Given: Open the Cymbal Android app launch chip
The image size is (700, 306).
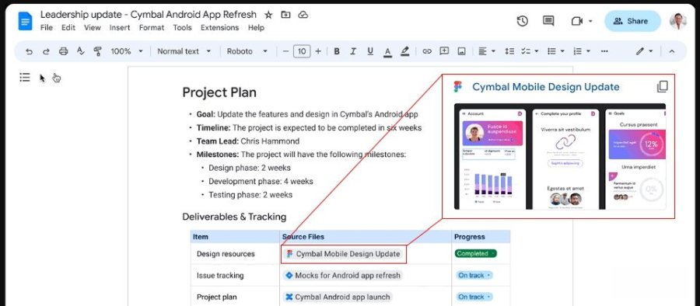Looking at the screenshot, I should pyautogui.click(x=338, y=297).
